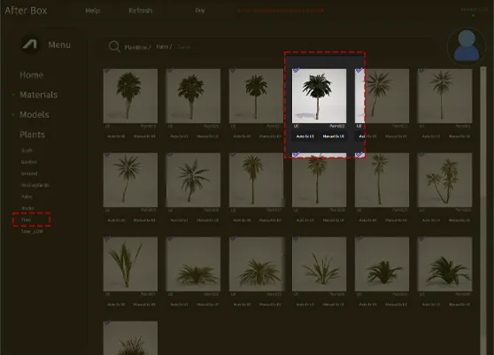494x355 pixels.
Task: Select the Ground plant category
Action: point(29,174)
